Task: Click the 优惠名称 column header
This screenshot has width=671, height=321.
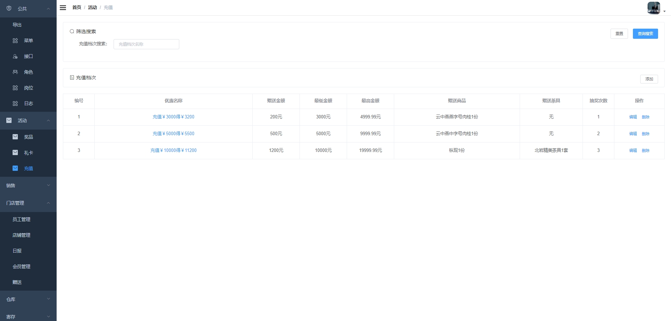Action: [x=173, y=101]
